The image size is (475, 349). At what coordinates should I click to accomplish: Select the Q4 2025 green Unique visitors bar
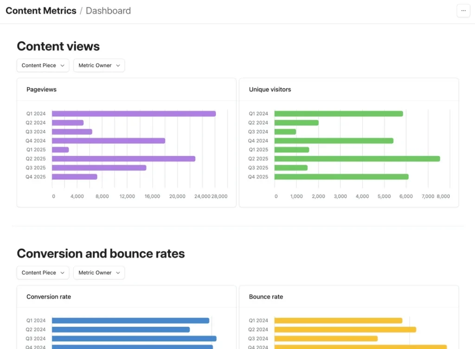(341, 177)
